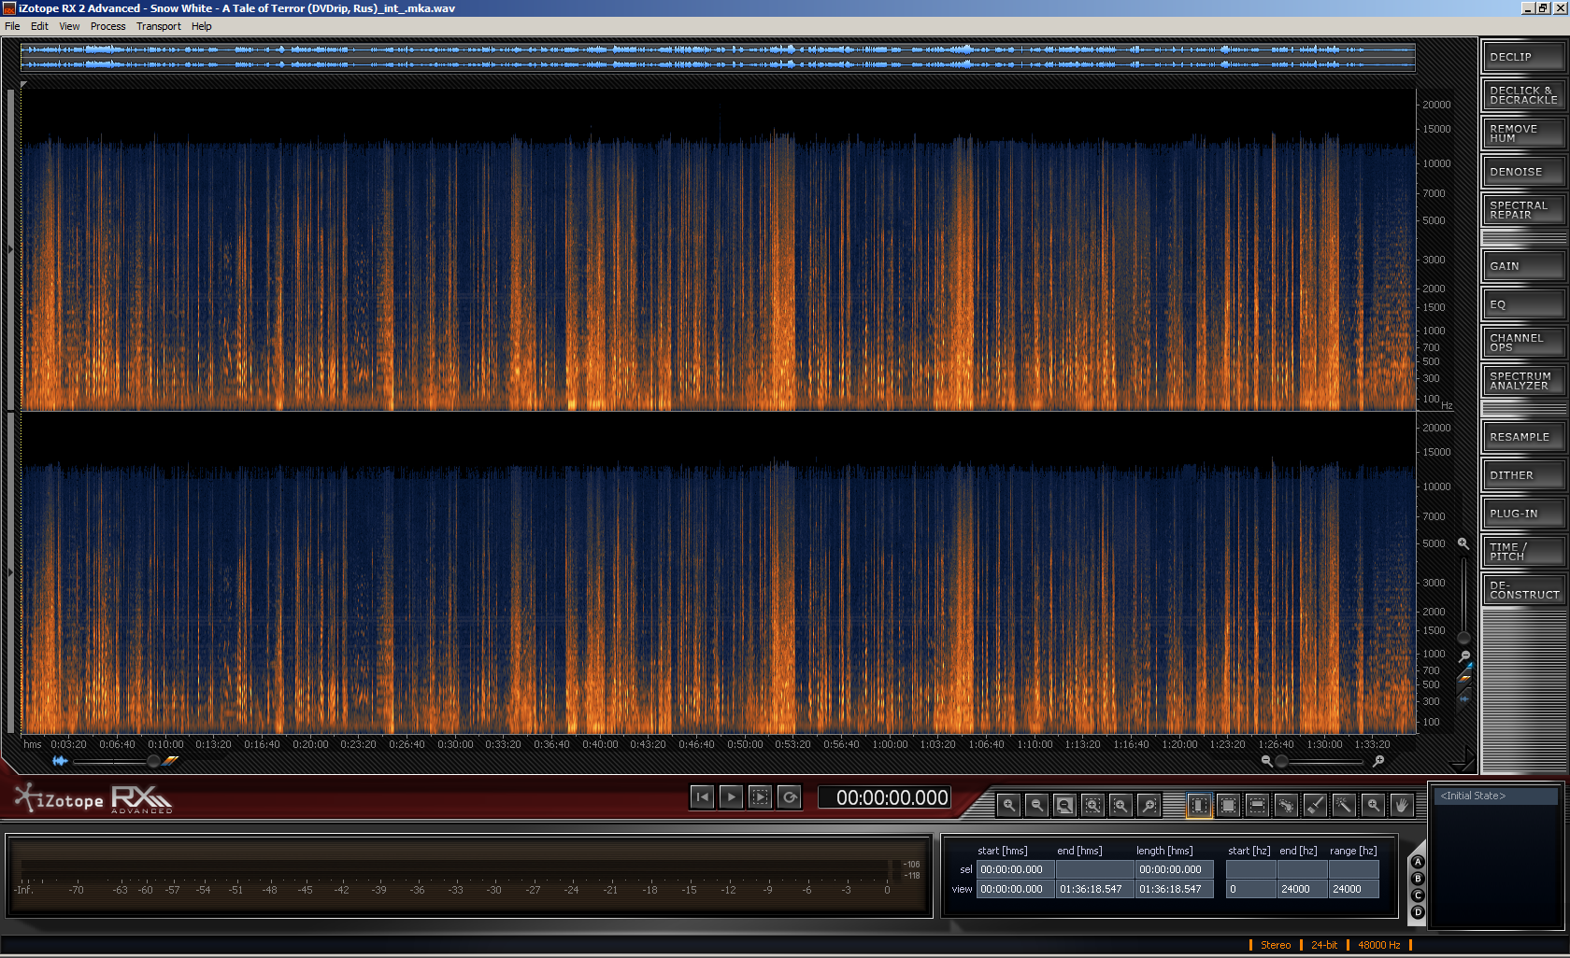Select history snapshot D
1570x958 pixels.
(x=1418, y=912)
